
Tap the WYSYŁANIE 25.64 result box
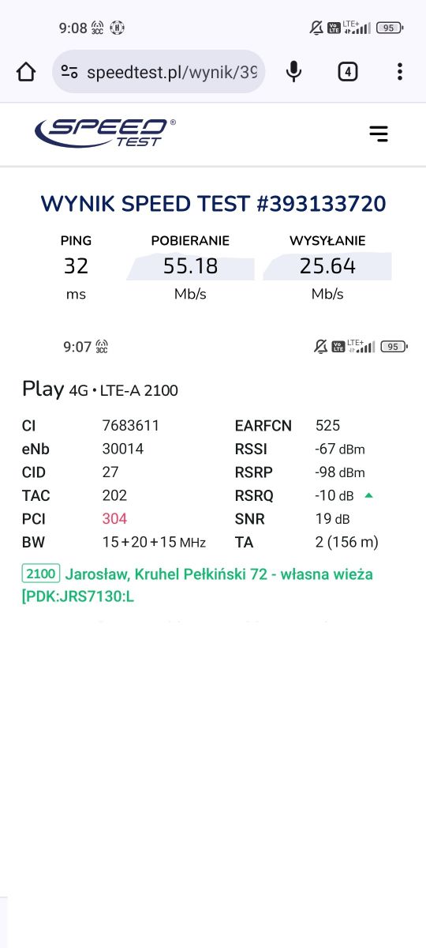coord(327,267)
